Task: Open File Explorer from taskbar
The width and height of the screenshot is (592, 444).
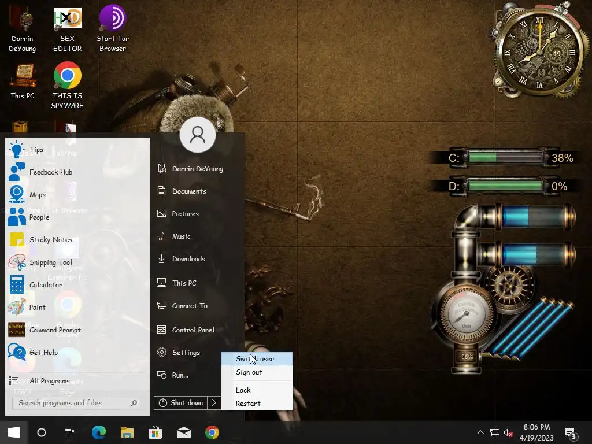Action: (x=127, y=432)
